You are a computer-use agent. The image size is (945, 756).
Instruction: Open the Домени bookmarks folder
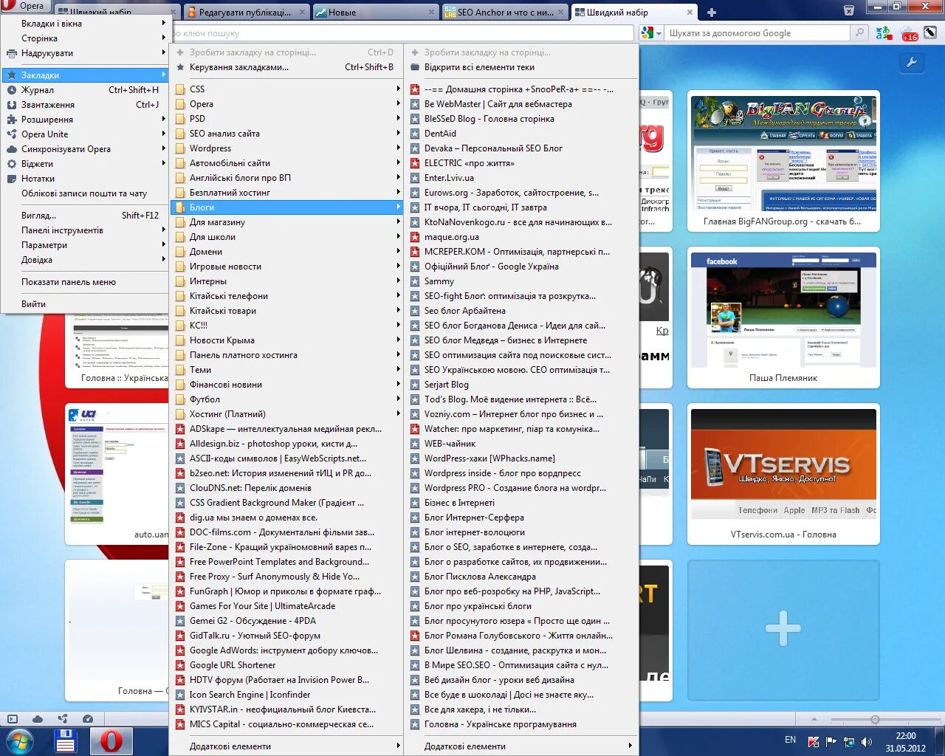[x=288, y=252]
